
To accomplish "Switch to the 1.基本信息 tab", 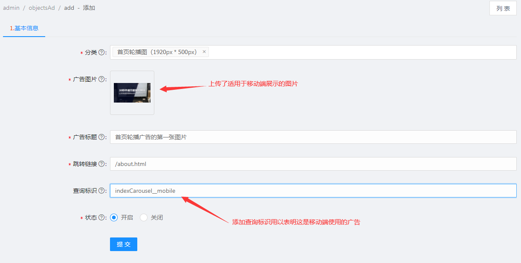I will [x=24, y=28].
